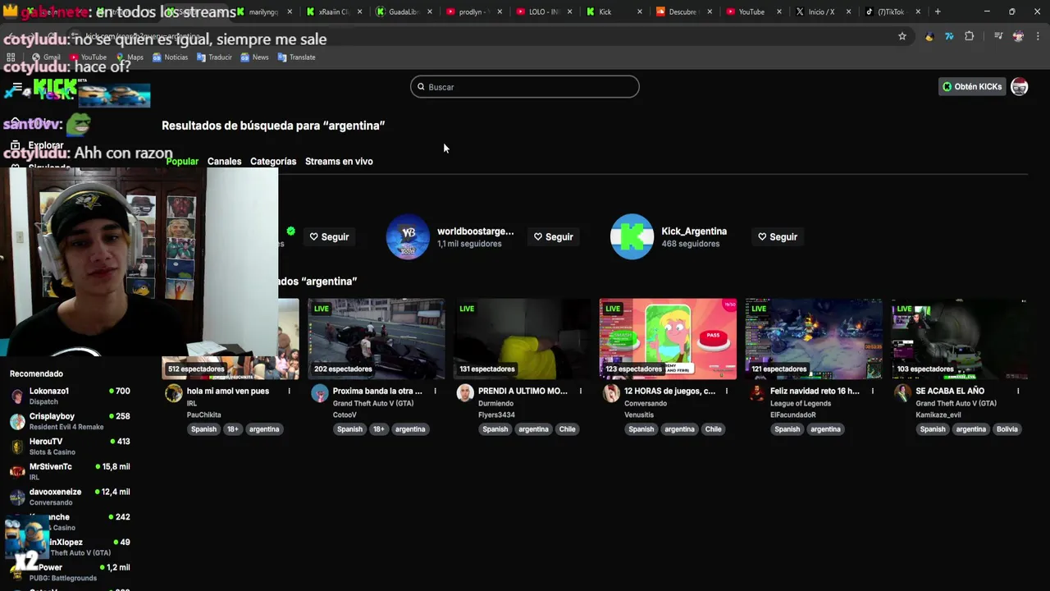Open the News bookmark
This screenshot has width=1050, height=591.
click(x=254, y=57)
